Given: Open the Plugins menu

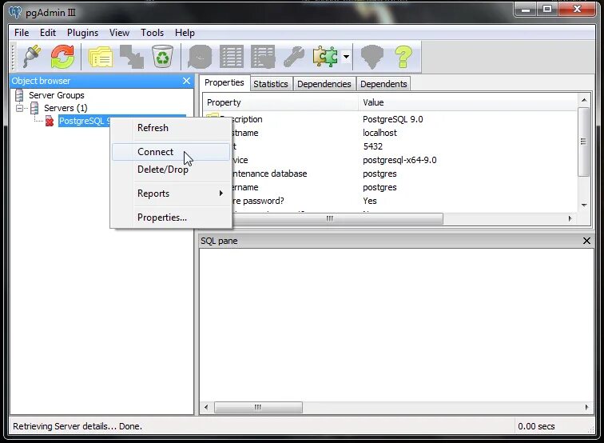Looking at the screenshot, I should tap(82, 33).
